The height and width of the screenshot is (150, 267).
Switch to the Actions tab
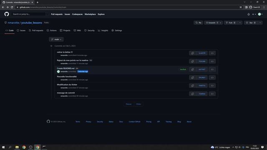click(52, 30)
